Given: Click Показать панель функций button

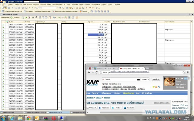Looking at the screenshot, I should 12,11.
